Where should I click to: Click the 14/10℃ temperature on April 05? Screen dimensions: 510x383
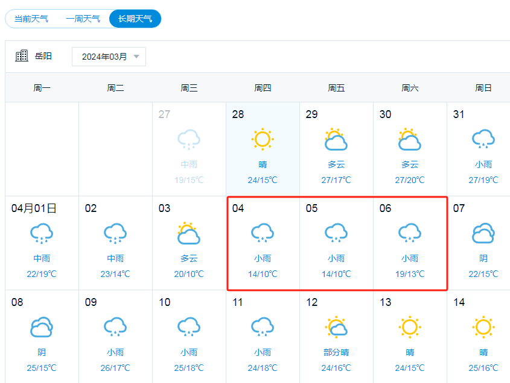[x=336, y=274]
